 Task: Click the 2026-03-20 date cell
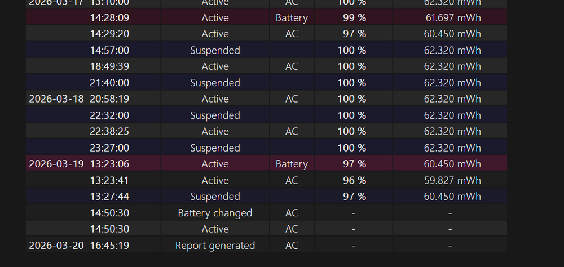(x=56, y=246)
